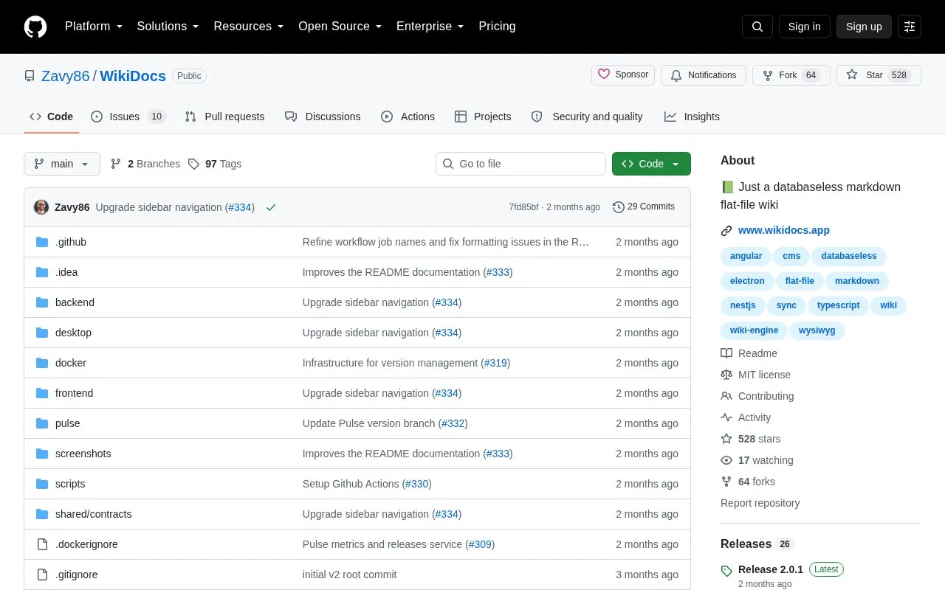945x590 pixels.
Task: Open the search magnifier button
Action: click(757, 27)
